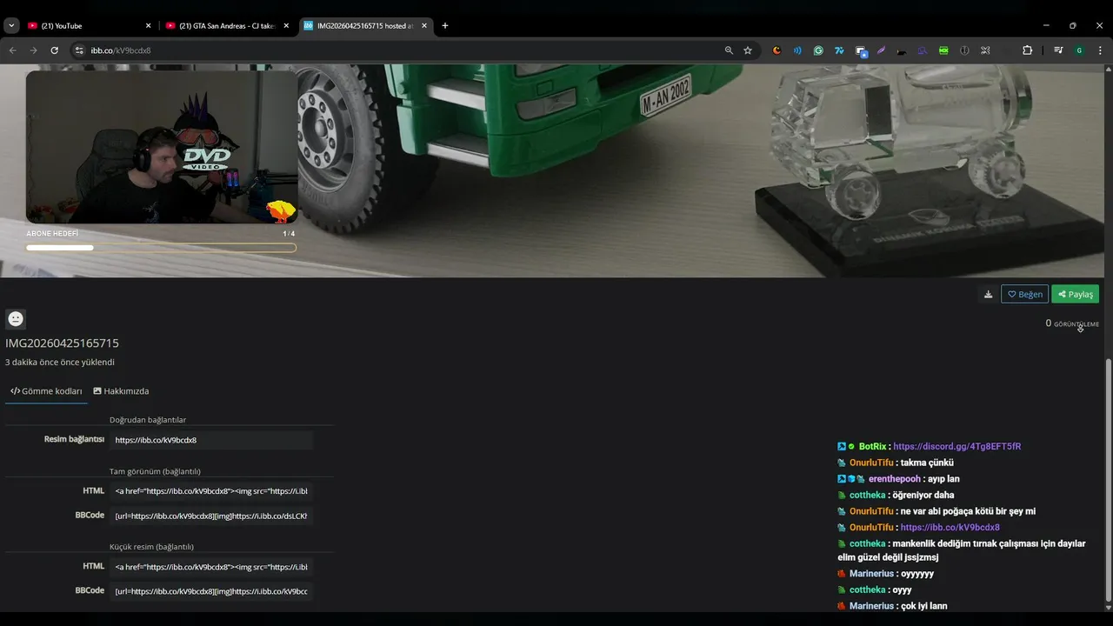Open the crossed tools extension icon

[x=985, y=50]
